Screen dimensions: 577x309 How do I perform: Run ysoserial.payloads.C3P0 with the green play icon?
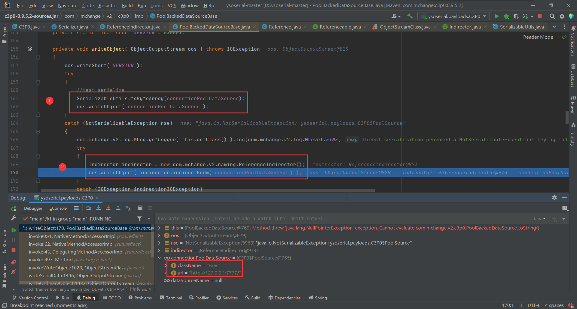tap(497, 16)
